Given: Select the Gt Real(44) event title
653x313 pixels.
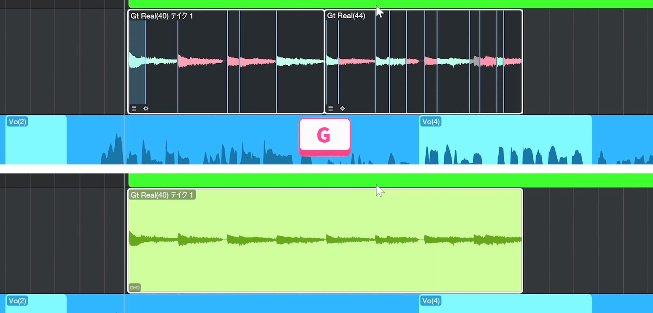Looking at the screenshot, I should [x=346, y=16].
